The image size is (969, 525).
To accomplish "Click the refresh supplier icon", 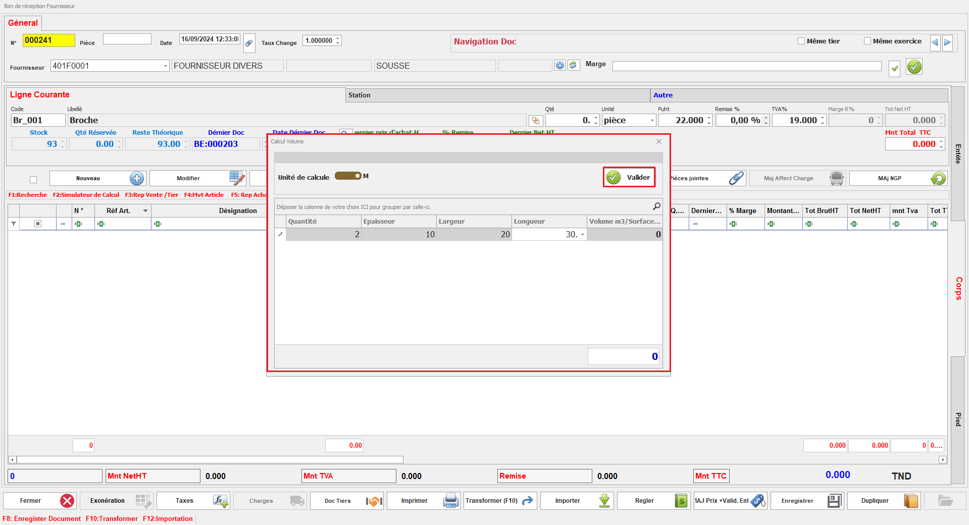I will pyautogui.click(x=573, y=65).
